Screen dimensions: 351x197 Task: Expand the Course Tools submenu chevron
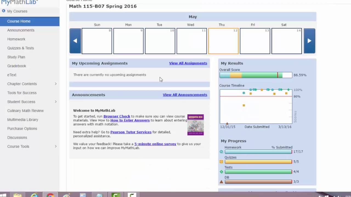click(56, 146)
